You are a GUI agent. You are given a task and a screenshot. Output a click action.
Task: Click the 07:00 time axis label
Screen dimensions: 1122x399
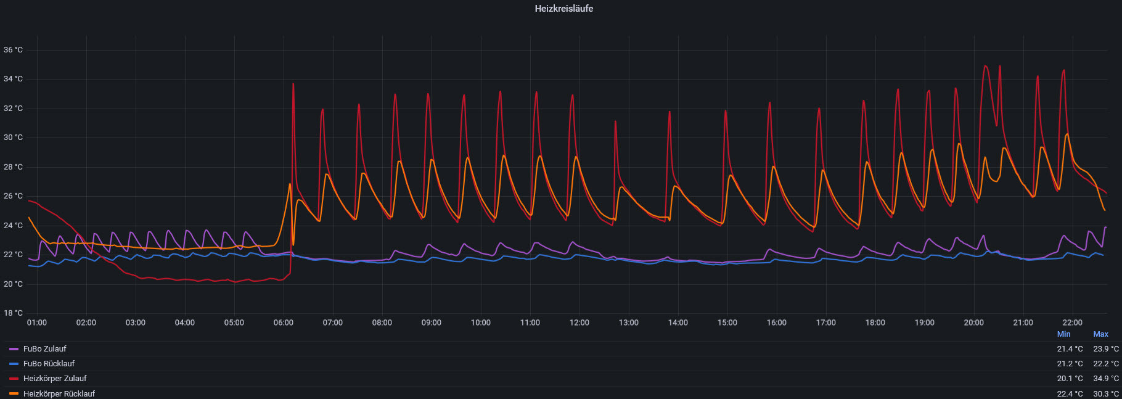[333, 323]
